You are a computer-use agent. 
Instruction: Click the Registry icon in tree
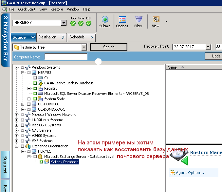[x=40, y=88]
